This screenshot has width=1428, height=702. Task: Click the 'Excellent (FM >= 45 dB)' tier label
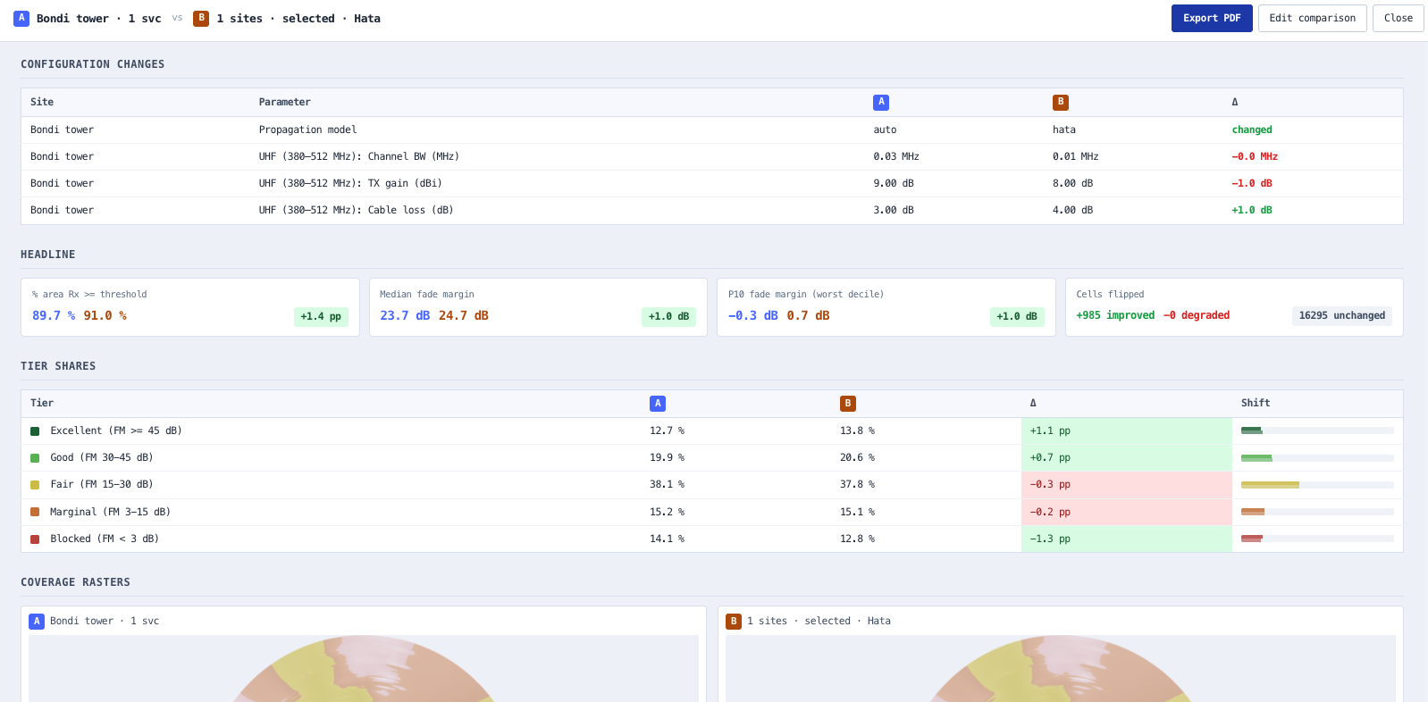[116, 430]
